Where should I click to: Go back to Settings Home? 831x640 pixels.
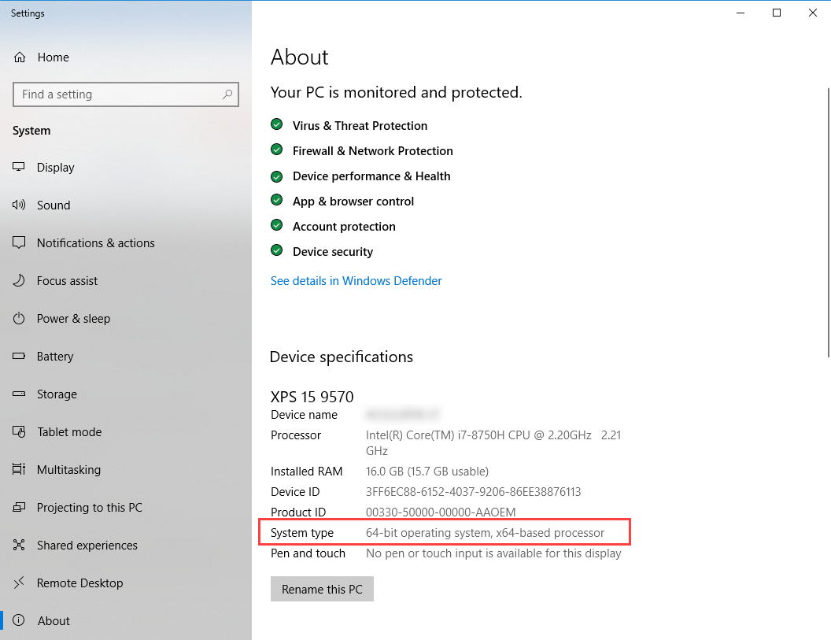click(x=126, y=57)
